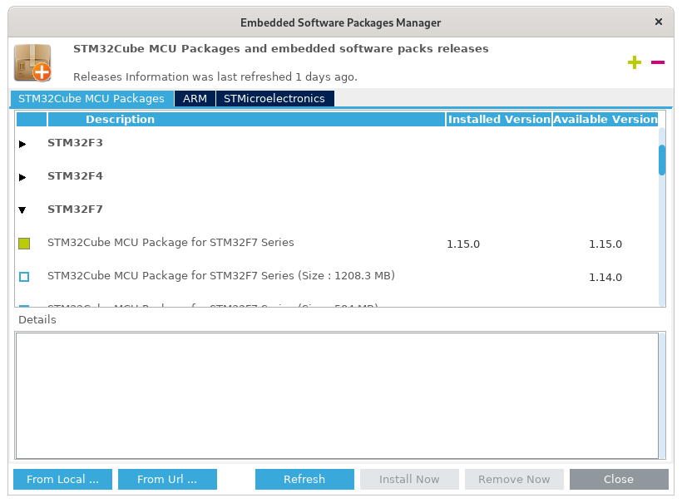The width and height of the screenshot is (682, 503).
Task: Toggle the installed STM32F7 1.15.0 package checkbox
Action: pos(24,244)
